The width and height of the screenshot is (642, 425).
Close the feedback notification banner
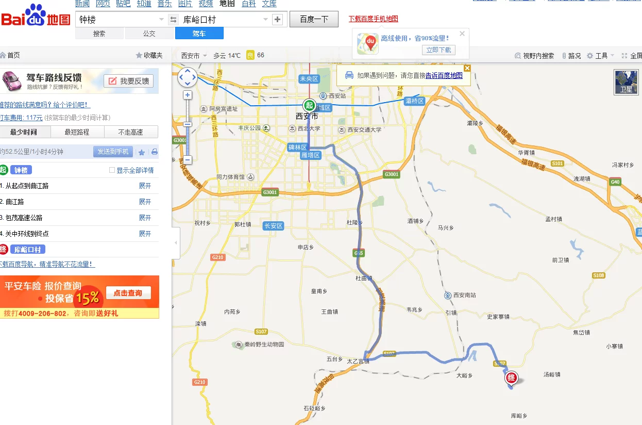click(467, 68)
